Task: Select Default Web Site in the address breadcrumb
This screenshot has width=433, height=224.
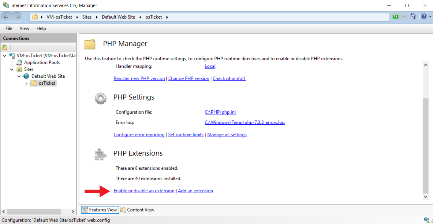Action: click(x=118, y=17)
